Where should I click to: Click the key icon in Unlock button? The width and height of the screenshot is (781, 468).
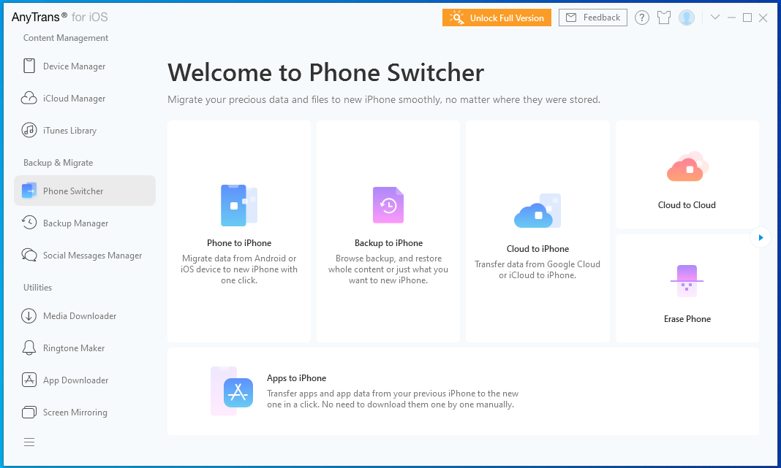[x=456, y=18]
